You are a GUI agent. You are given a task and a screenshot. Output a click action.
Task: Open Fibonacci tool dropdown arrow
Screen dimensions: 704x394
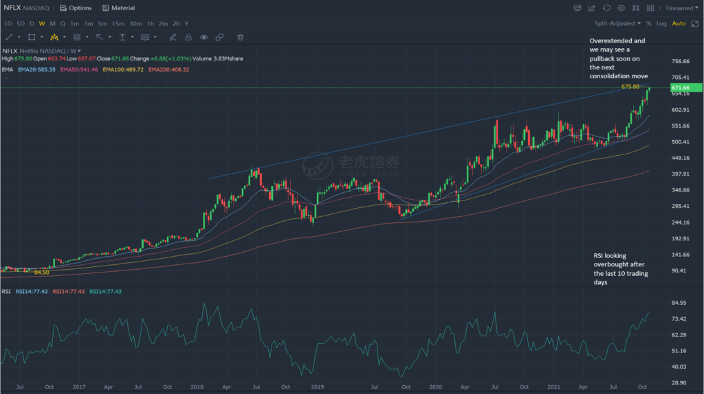point(87,37)
